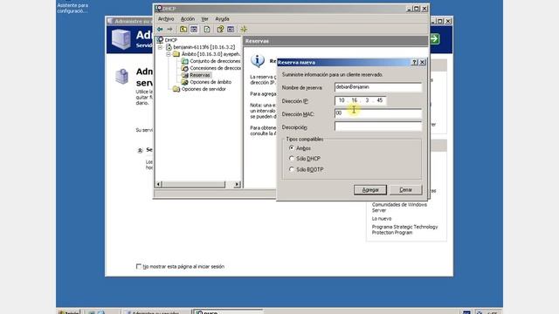Click the Opciones de ámbito icon
559x314 pixels.
[x=184, y=82]
